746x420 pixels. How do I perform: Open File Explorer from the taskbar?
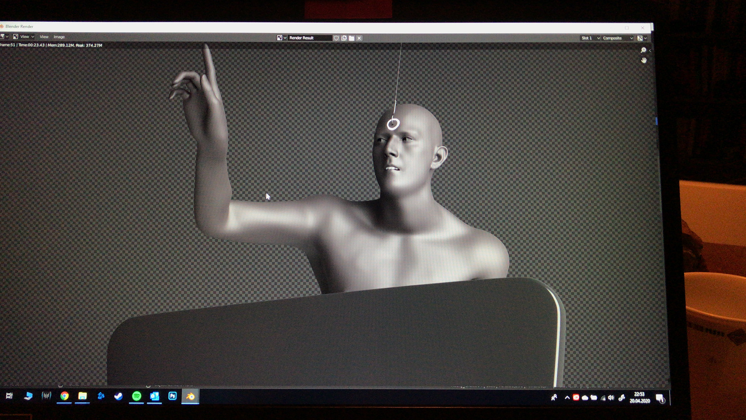click(82, 396)
